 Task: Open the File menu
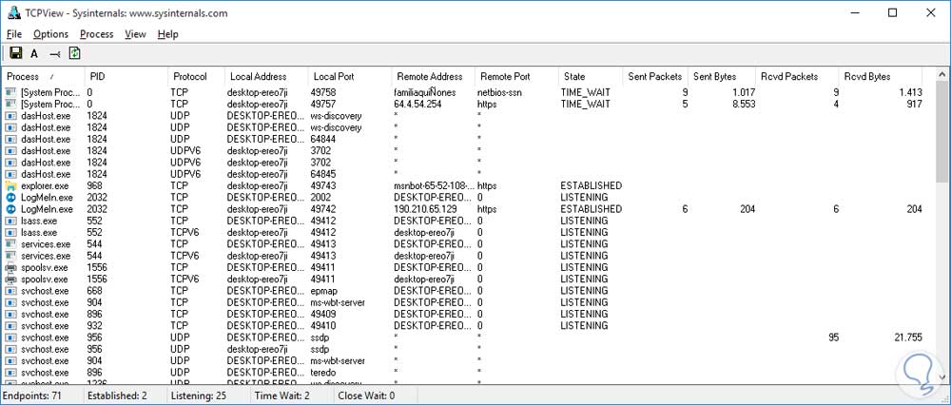[x=14, y=34]
